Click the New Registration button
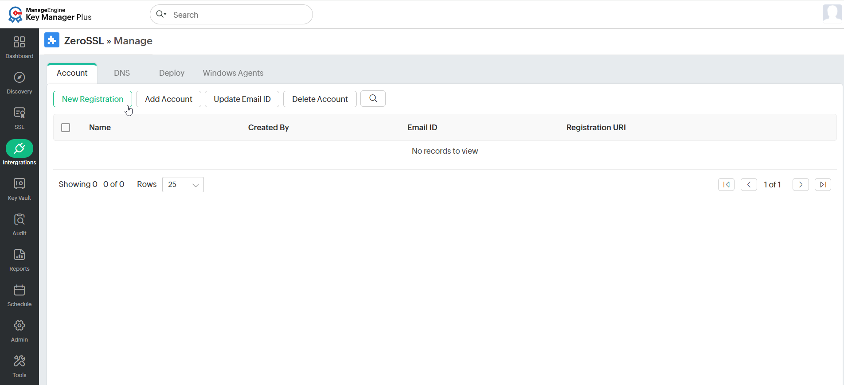Viewport: 844px width, 385px height. 93,99
